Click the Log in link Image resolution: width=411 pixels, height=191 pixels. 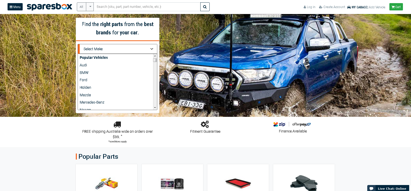[x=309, y=7]
